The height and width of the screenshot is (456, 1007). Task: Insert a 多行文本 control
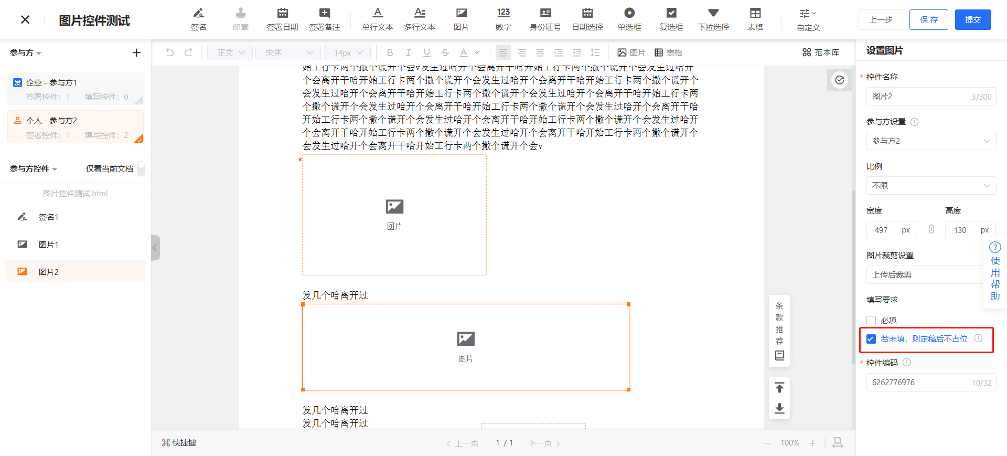point(420,19)
